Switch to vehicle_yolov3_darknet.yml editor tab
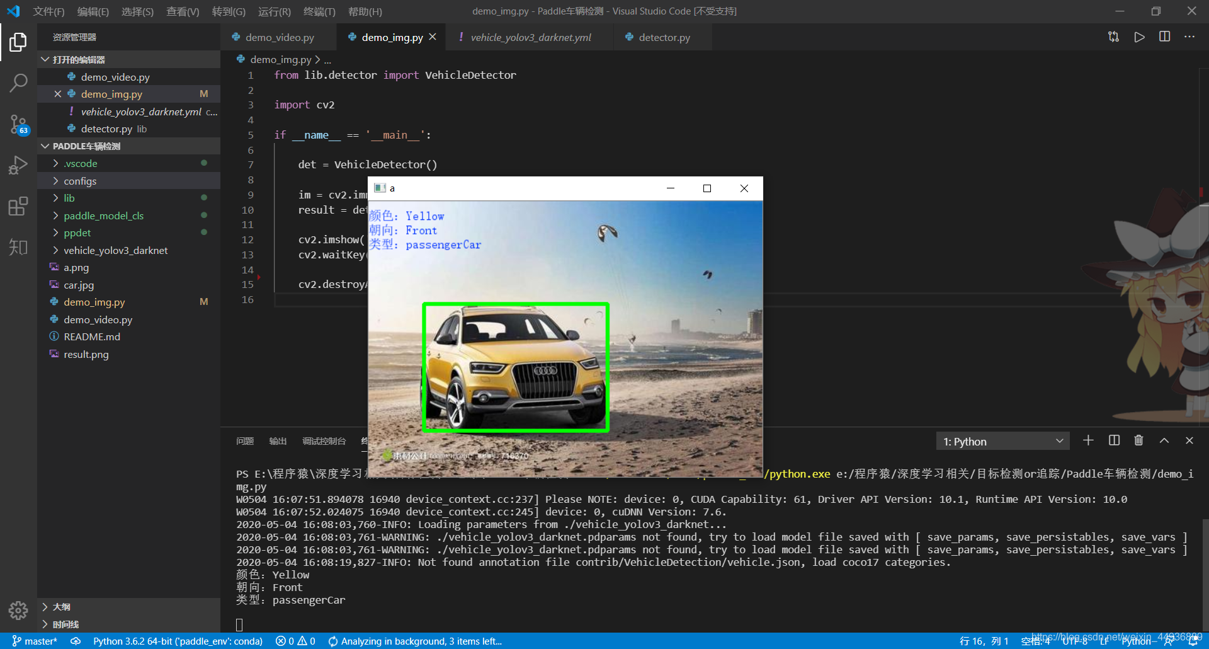Viewport: 1209px width, 649px height. (x=530, y=37)
